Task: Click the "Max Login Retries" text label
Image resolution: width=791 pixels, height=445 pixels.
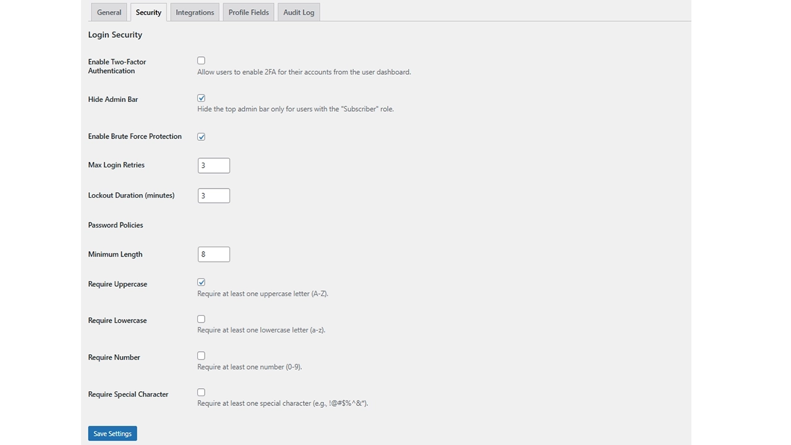Action: coord(116,165)
